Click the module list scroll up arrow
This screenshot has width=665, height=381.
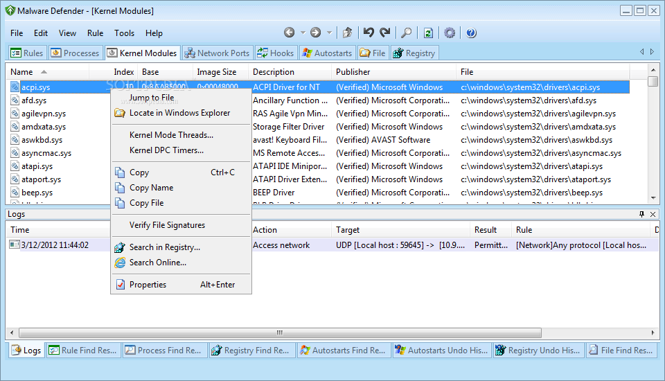pyautogui.click(x=653, y=70)
